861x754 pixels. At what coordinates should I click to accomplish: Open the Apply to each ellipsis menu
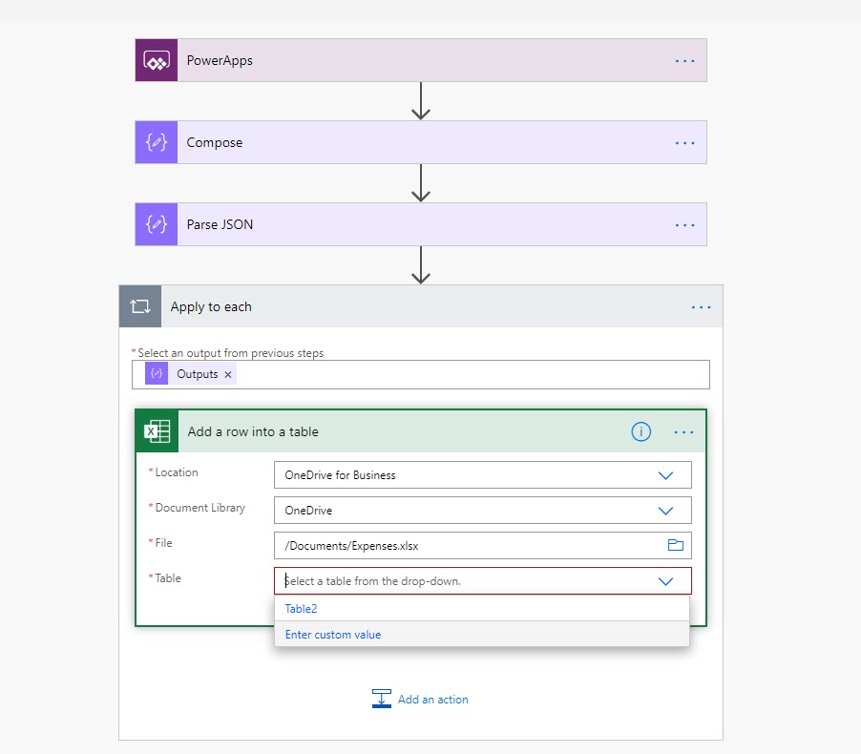point(702,306)
